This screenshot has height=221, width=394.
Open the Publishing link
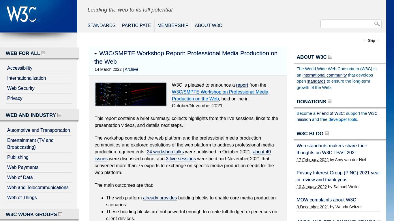(18, 157)
